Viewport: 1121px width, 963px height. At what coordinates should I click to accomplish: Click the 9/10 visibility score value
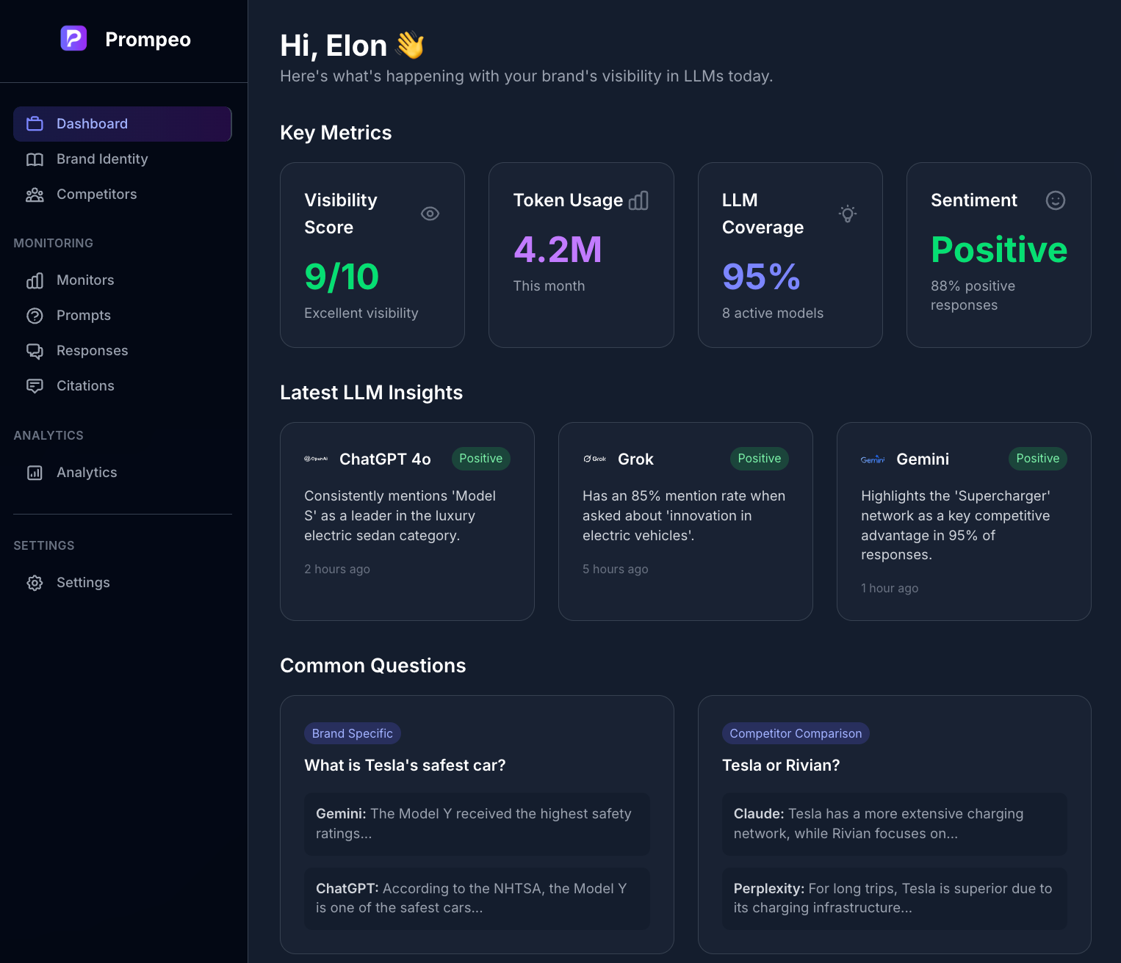[342, 277]
